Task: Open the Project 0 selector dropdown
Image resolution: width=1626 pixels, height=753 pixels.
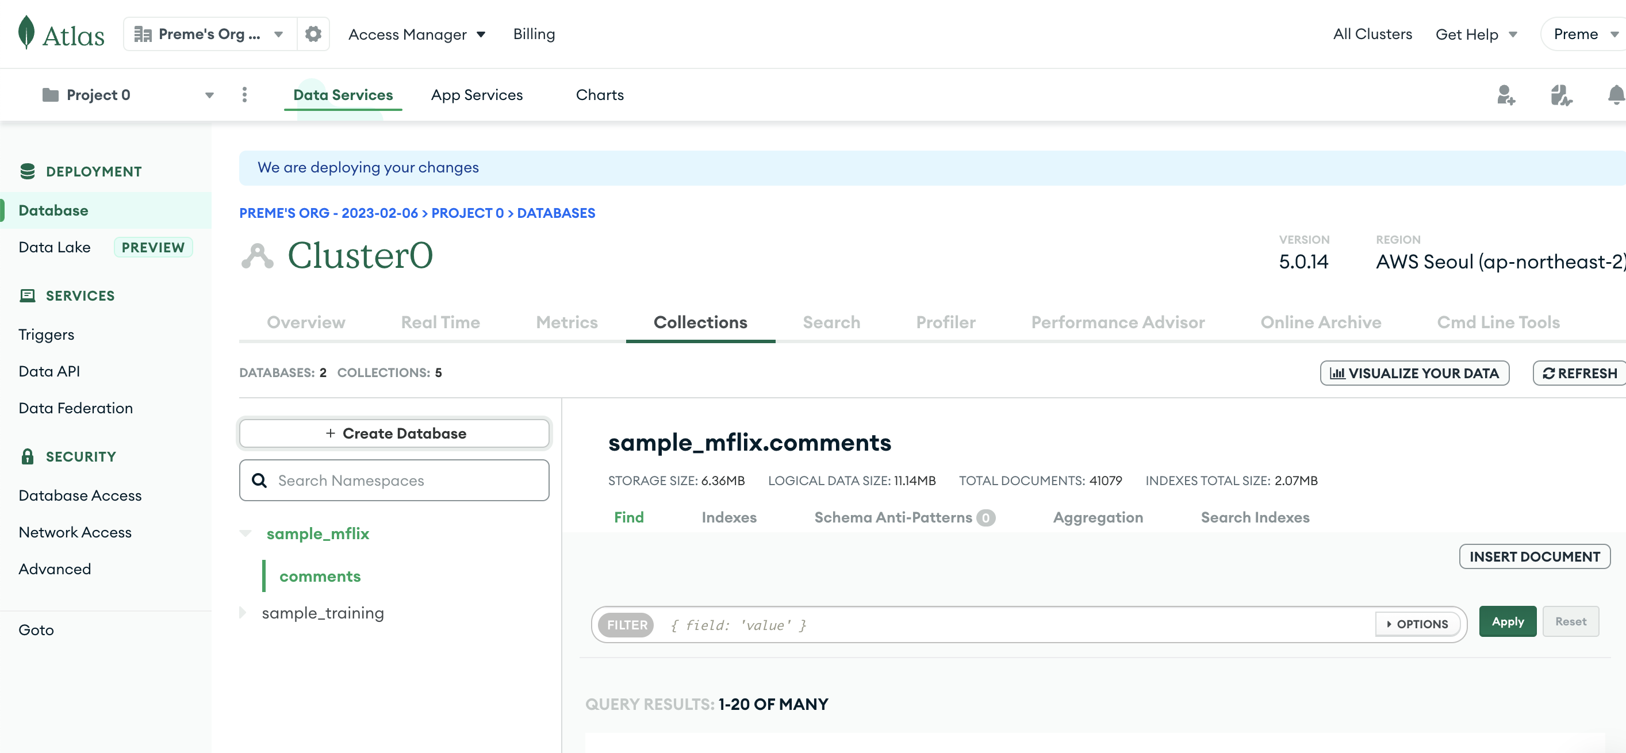Action: pyautogui.click(x=128, y=95)
